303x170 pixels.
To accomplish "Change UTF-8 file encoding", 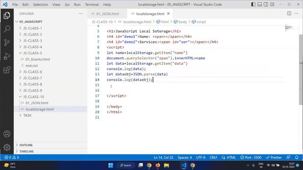I will click(201, 157).
